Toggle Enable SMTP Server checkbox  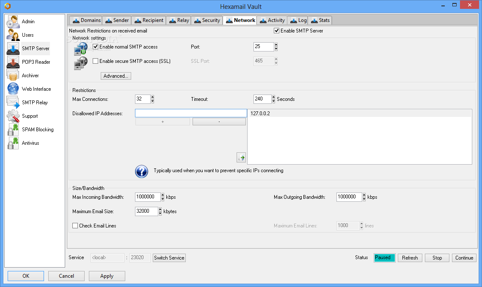tap(277, 31)
